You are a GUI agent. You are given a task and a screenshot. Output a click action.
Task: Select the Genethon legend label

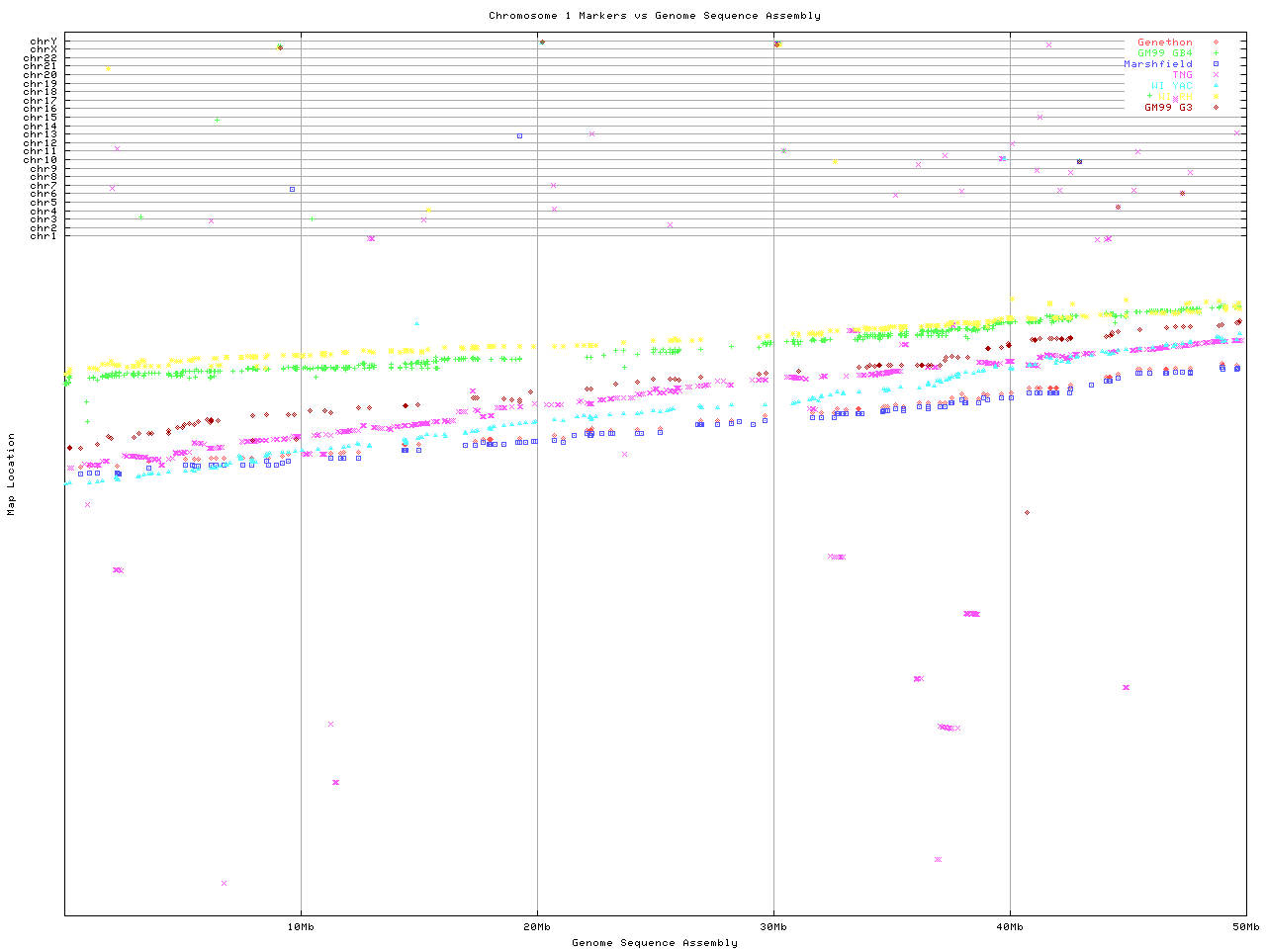1164,43
